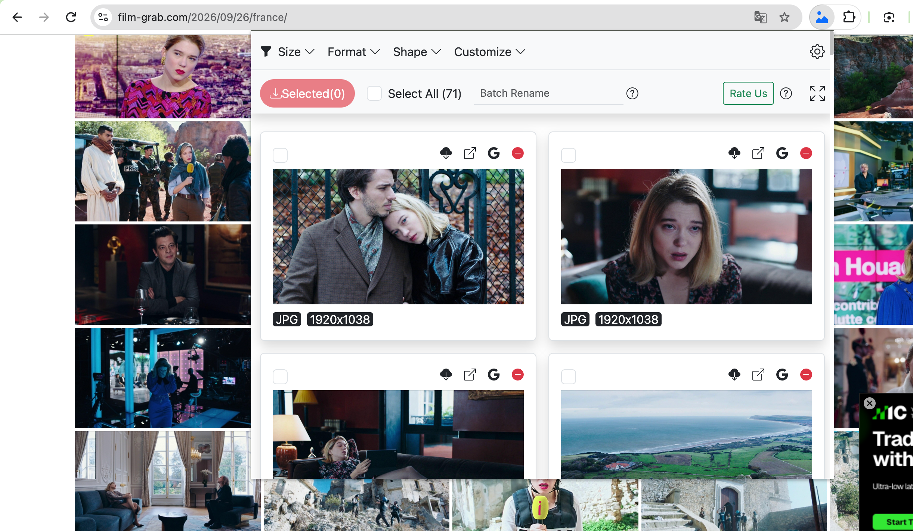Open the extension settings gear
This screenshot has height=531, width=913.
817,52
